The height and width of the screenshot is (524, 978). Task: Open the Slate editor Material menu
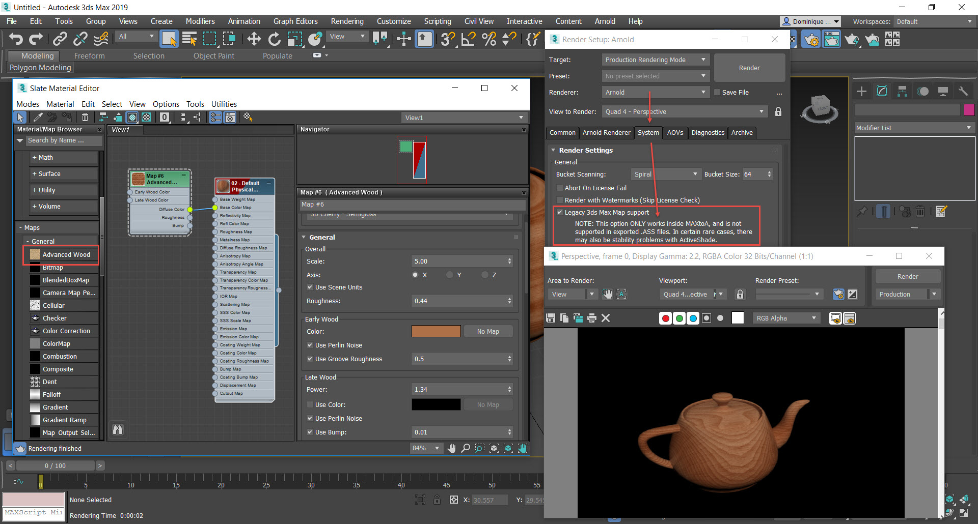coord(60,104)
